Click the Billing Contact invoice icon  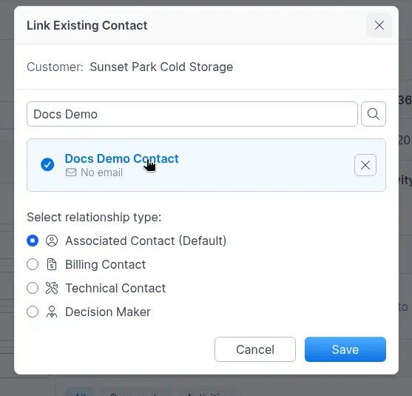52,264
